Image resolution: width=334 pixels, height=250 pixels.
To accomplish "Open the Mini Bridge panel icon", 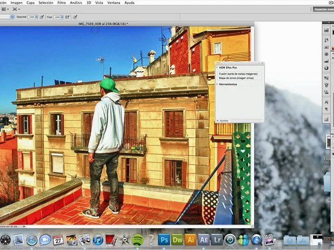I will tap(326, 30).
